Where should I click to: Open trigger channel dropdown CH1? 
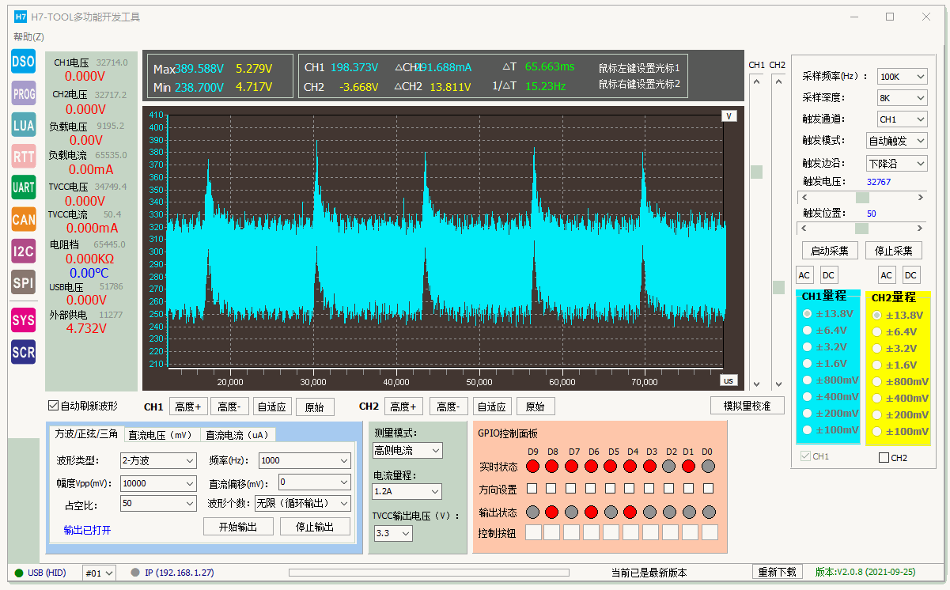pos(902,119)
